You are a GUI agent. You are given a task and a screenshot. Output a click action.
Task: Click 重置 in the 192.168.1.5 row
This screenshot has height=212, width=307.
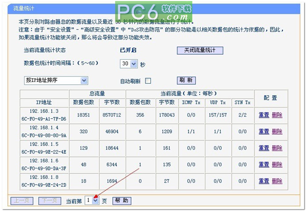tap(264, 148)
